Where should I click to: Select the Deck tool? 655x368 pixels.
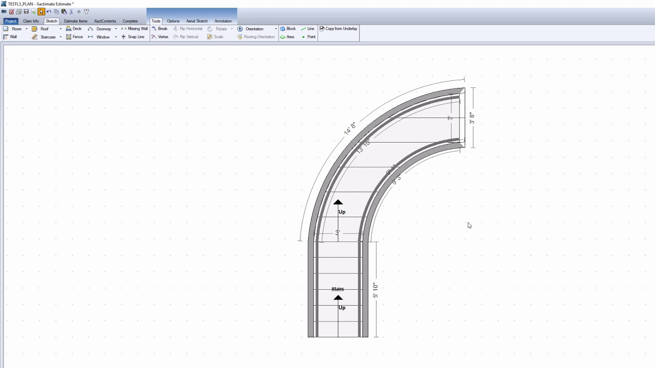tap(74, 29)
